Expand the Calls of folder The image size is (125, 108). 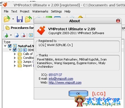point(15,54)
